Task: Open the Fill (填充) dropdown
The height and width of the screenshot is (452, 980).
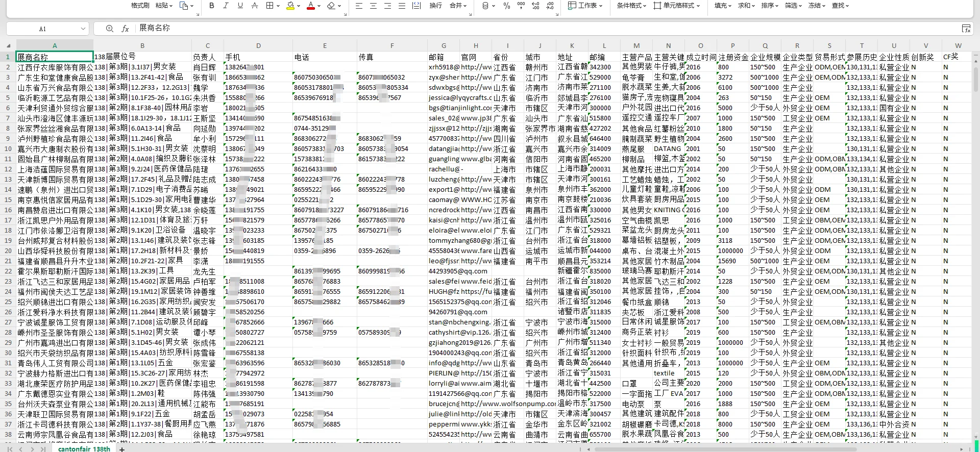Action: click(723, 6)
